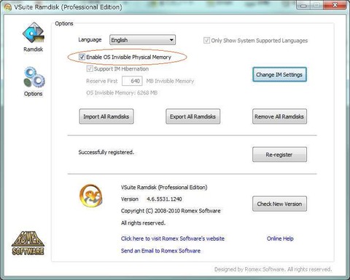350x280 pixels.
Task: Click the Copyright 2008-2010 Romex Software text
Action: tap(171, 211)
